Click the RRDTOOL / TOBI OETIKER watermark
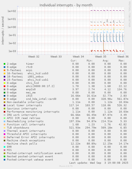 tap(129, 14)
